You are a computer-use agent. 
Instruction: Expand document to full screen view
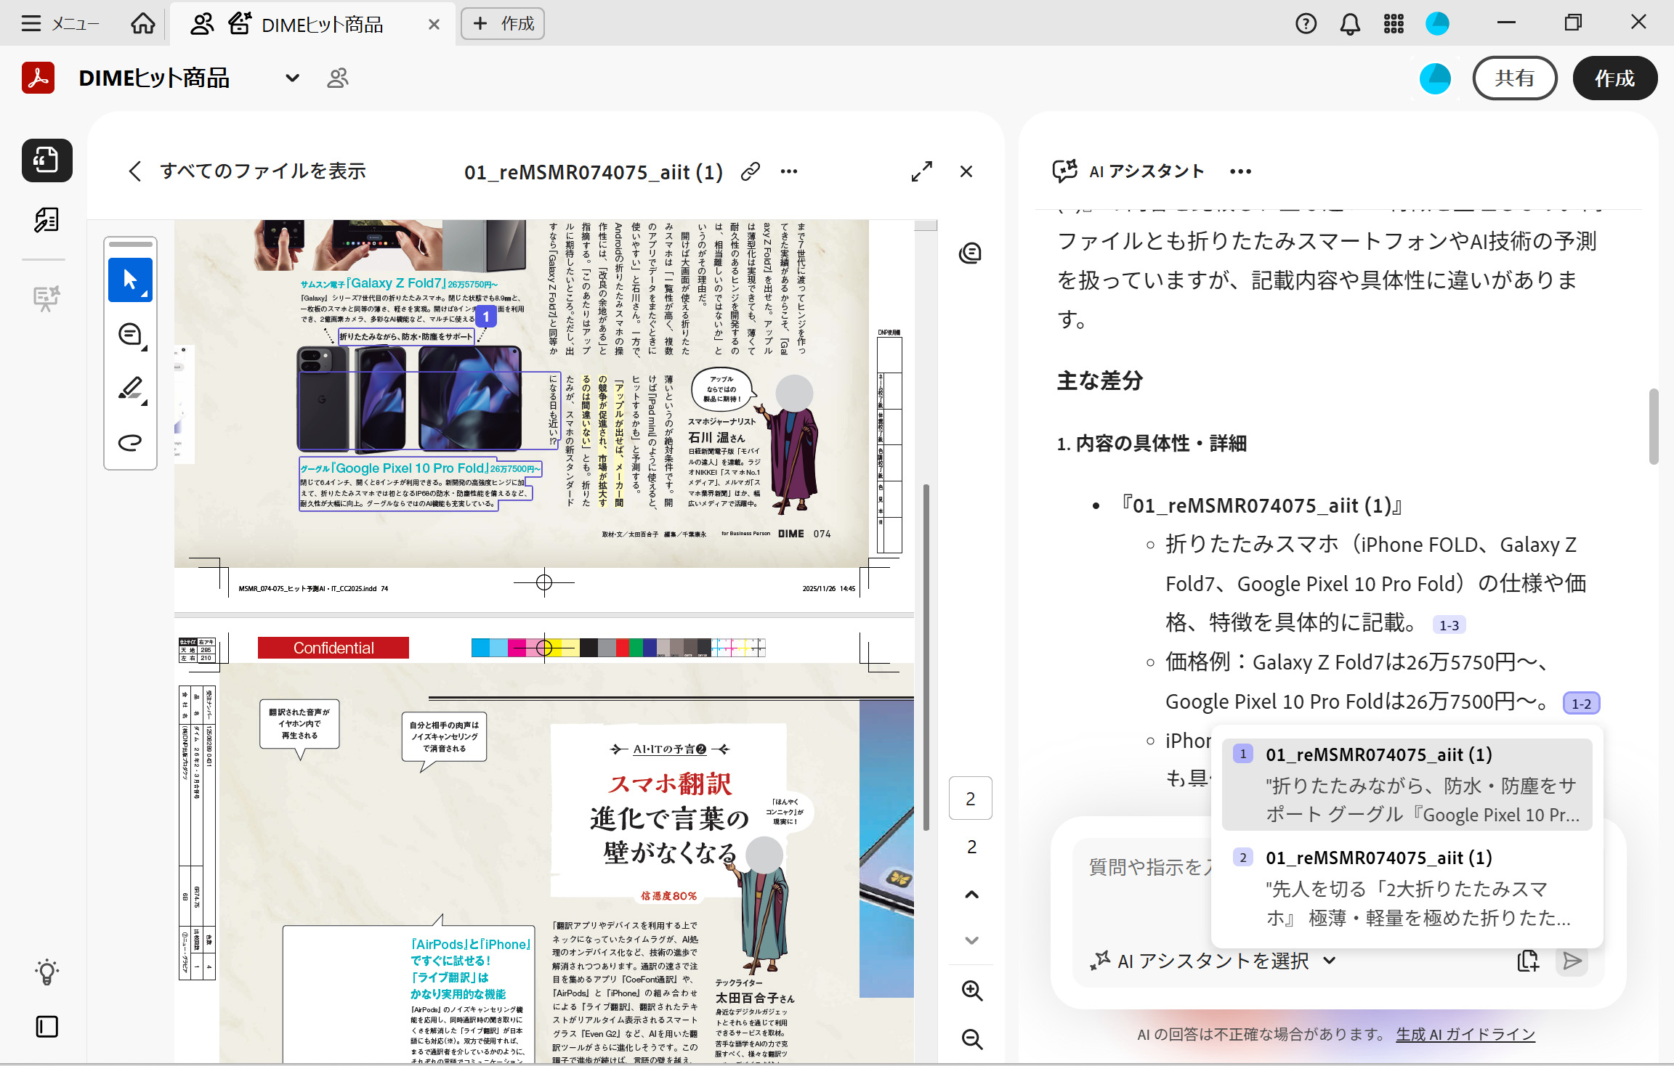pyautogui.click(x=921, y=171)
